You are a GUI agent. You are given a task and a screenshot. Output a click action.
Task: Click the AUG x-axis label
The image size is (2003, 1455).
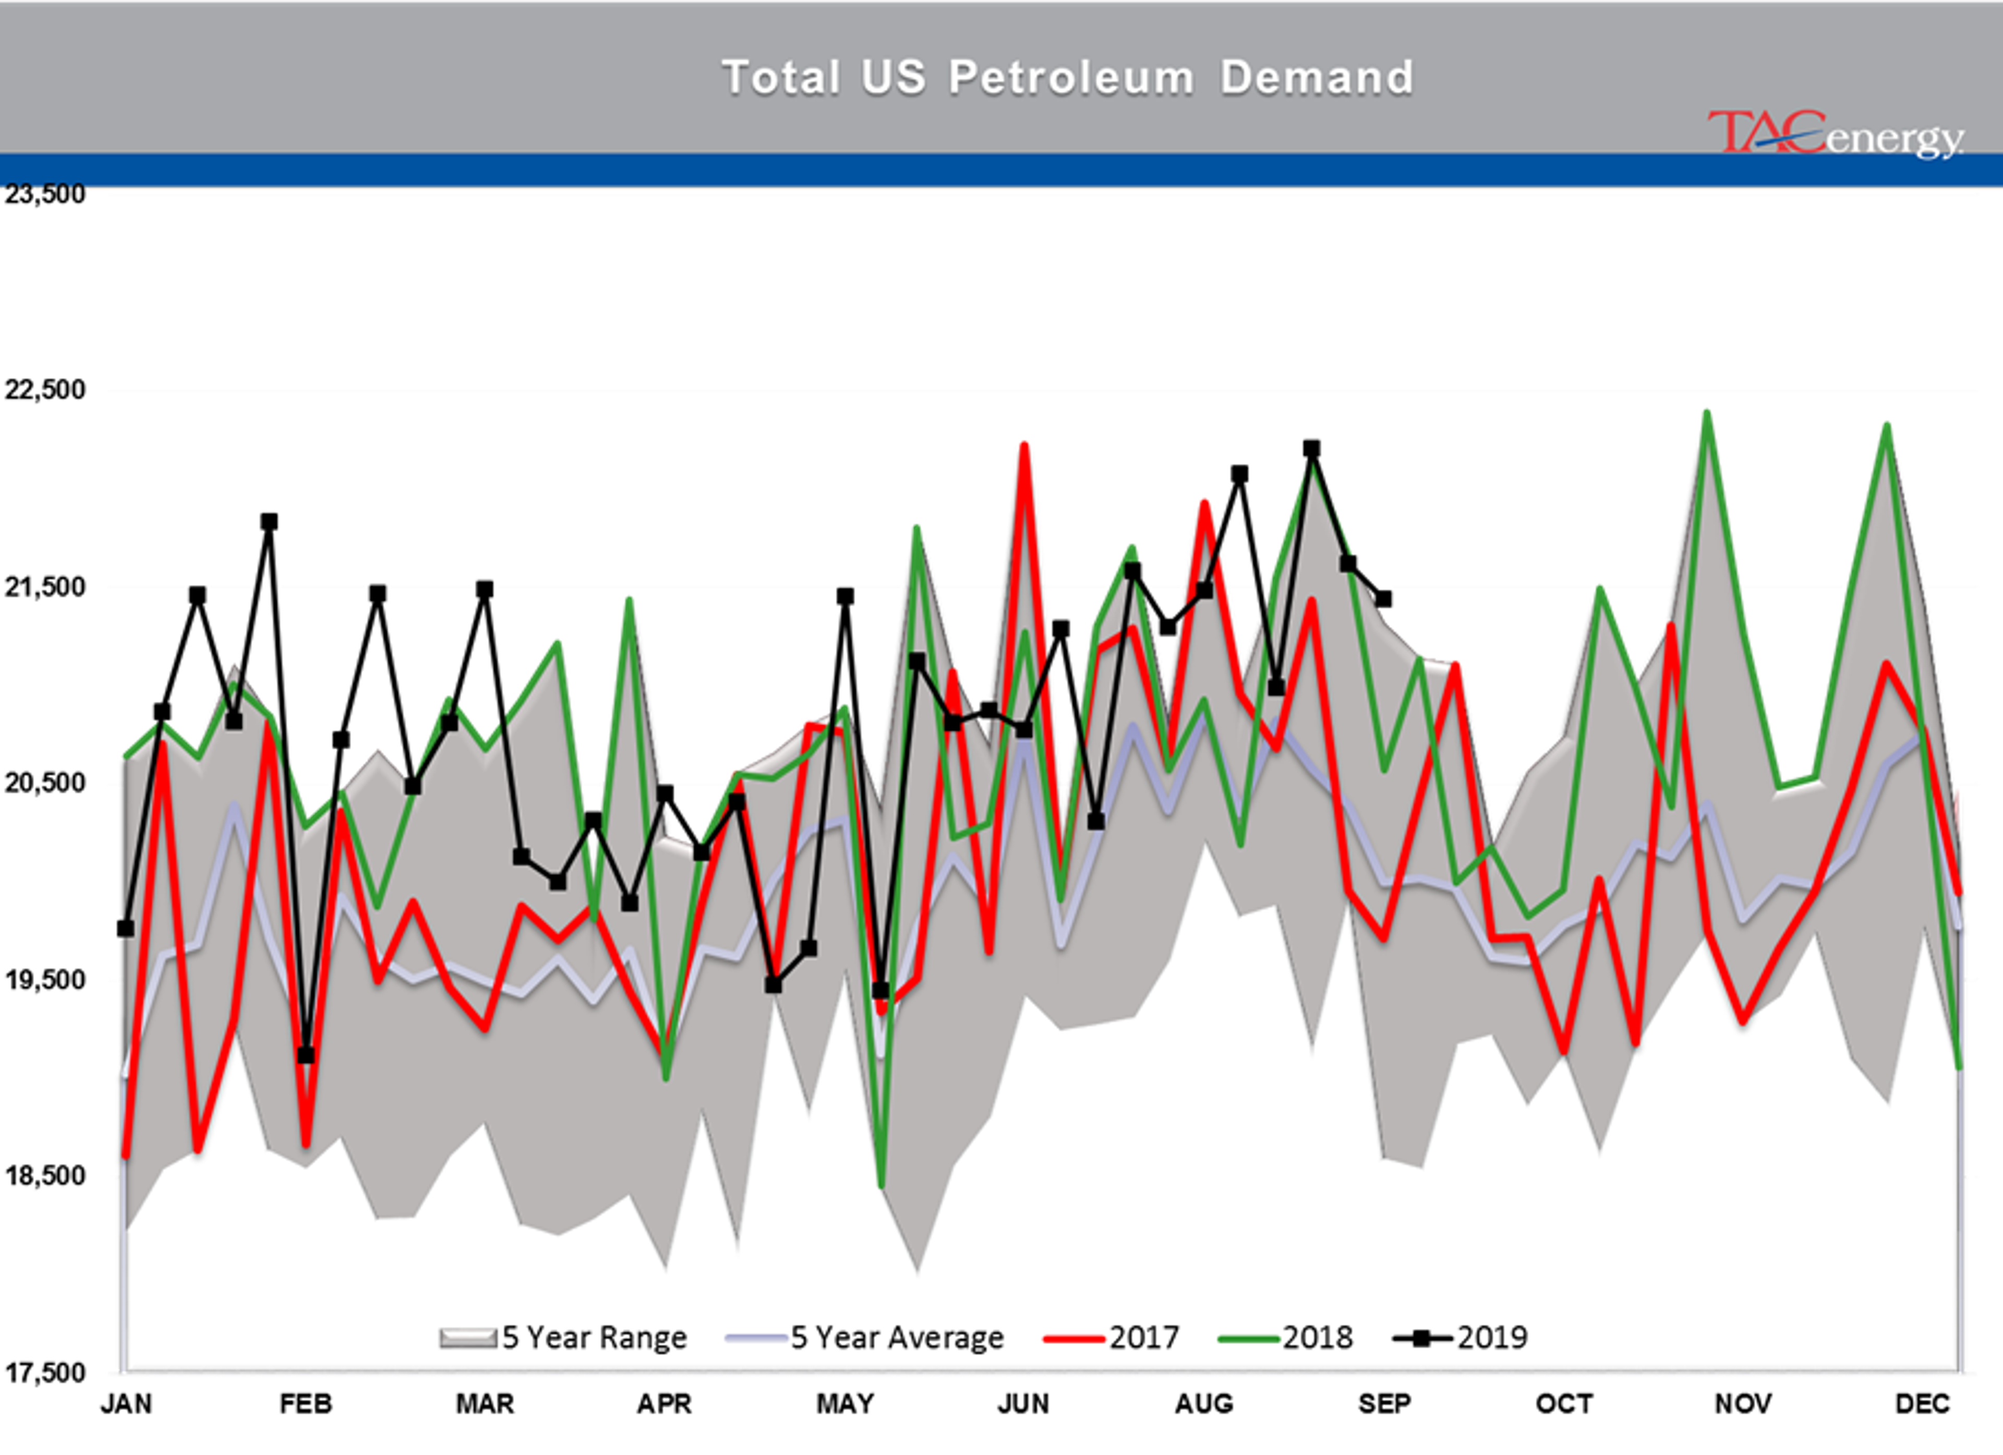(1204, 1404)
